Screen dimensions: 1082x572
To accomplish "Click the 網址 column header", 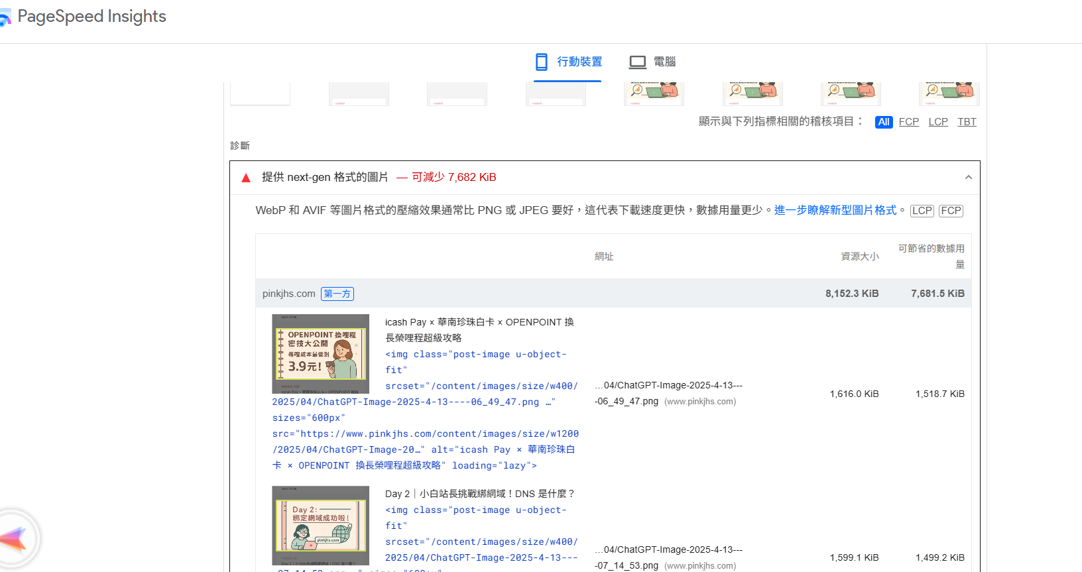I will pyautogui.click(x=604, y=257).
